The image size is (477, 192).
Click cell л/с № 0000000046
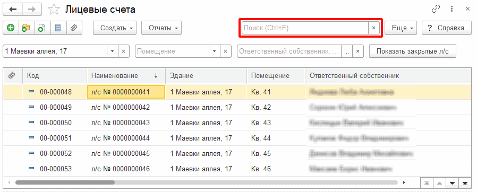[126, 169]
